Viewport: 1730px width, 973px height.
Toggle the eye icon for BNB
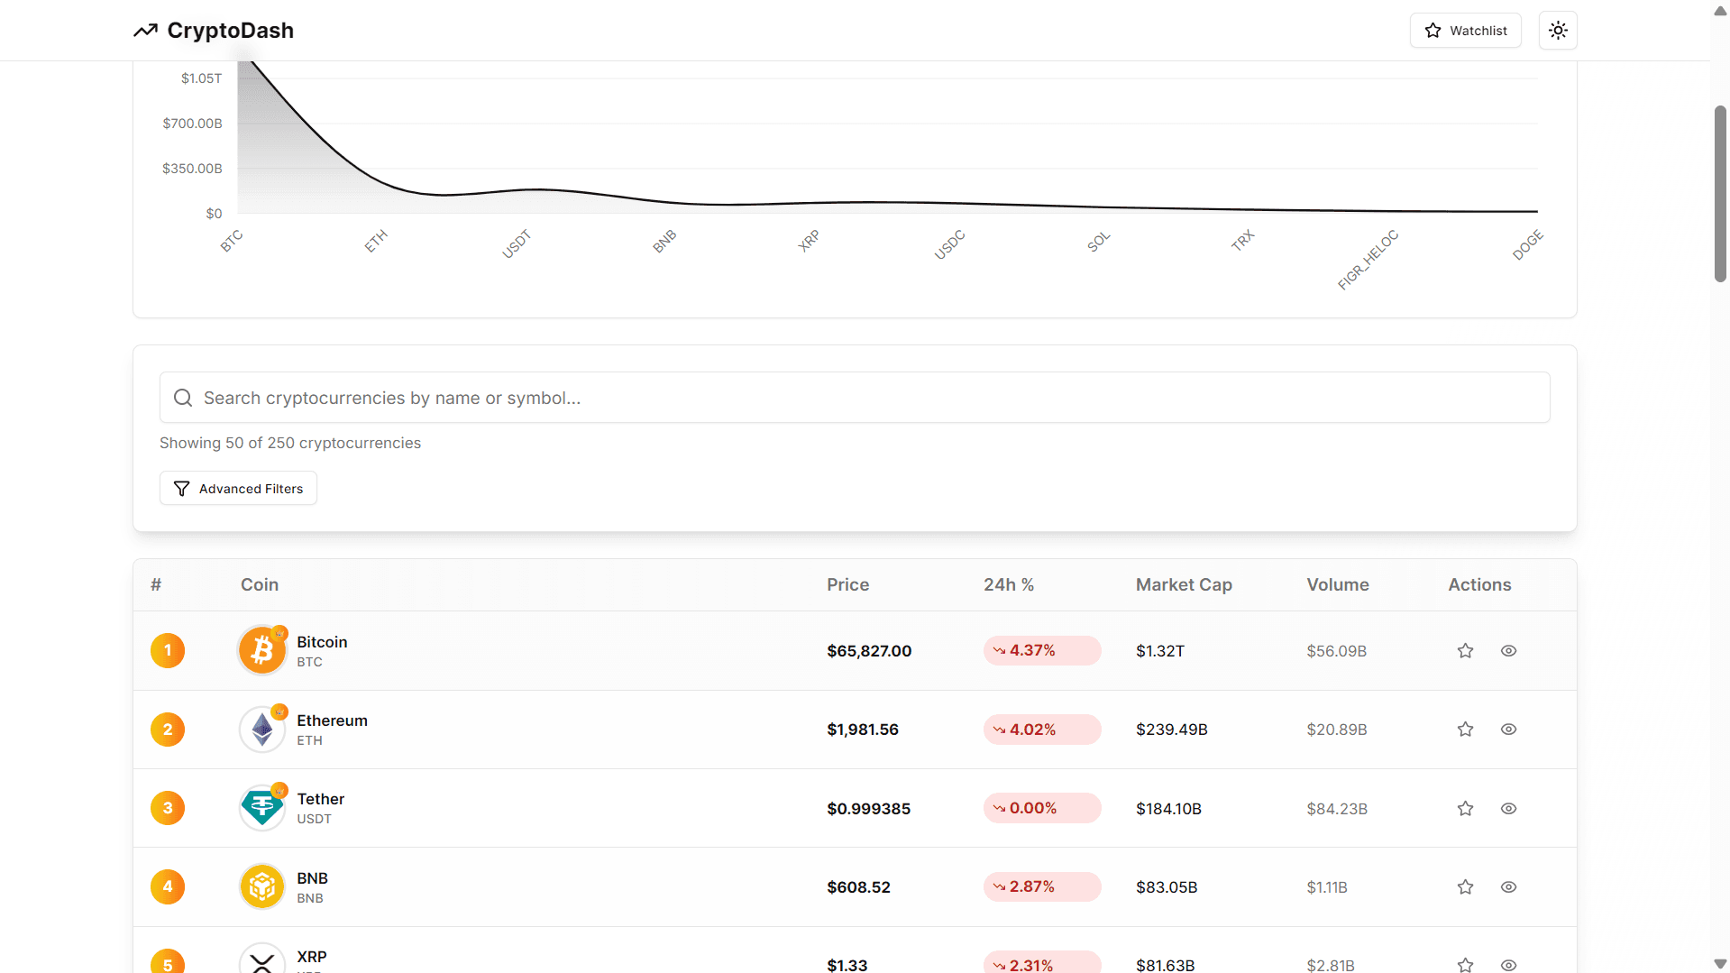pos(1508,886)
